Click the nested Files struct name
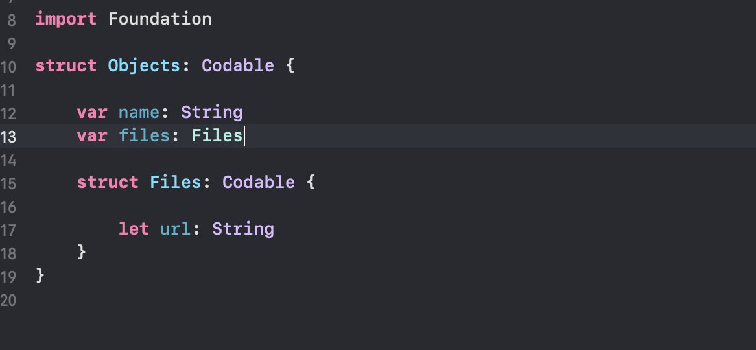 [175, 182]
